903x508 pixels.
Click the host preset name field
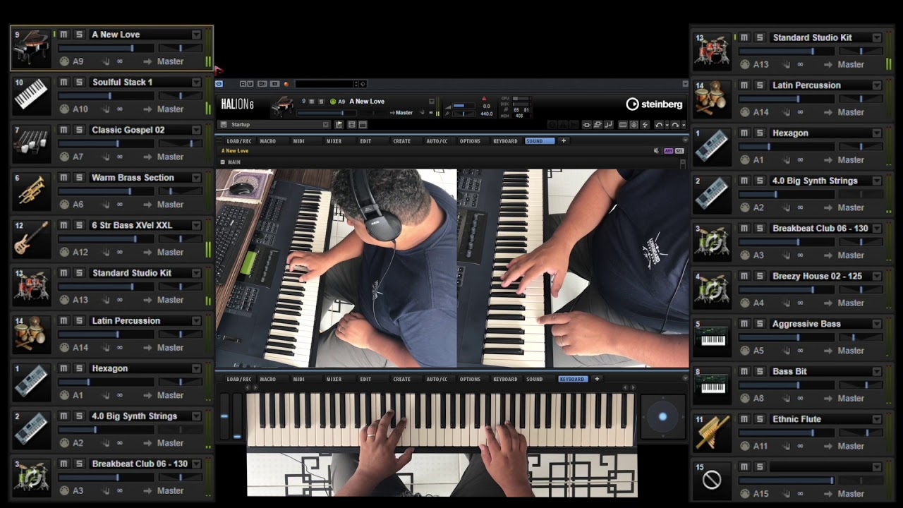324,84
